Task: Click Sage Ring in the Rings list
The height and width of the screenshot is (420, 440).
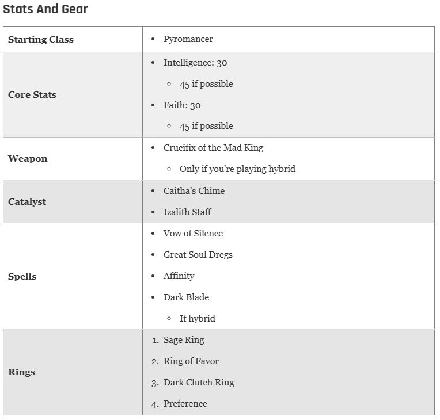Action: pyautogui.click(x=184, y=340)
